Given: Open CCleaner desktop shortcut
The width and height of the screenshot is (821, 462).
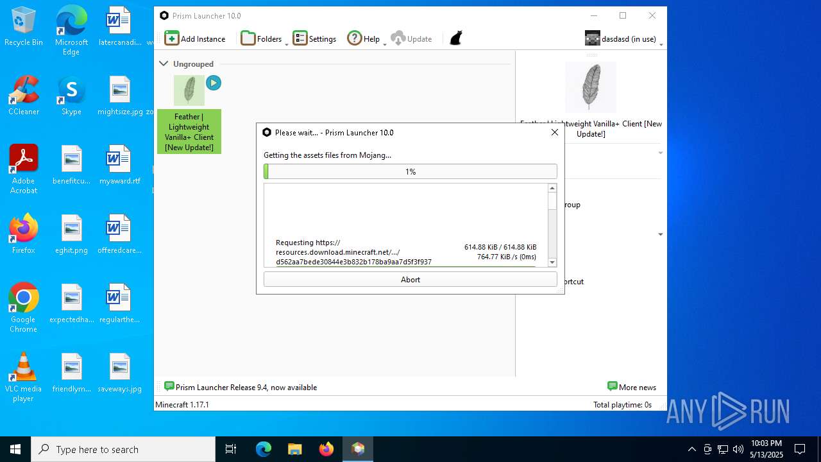Looking at the screenshot, I should click(x=24, y=96).
